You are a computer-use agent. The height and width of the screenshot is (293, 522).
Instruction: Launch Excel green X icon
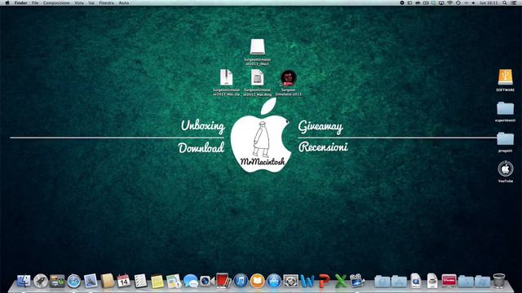tap(341, 281)
